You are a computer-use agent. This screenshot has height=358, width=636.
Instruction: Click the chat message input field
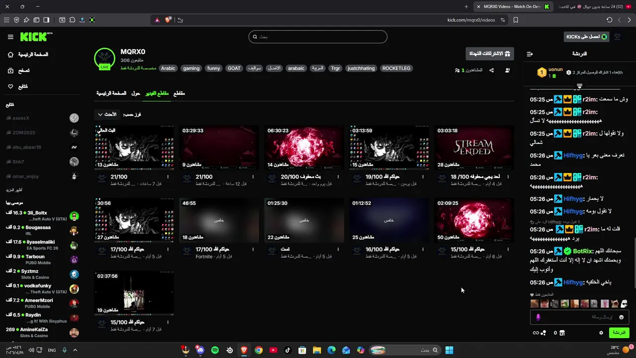pyautogui.click(x=579, y=317)
